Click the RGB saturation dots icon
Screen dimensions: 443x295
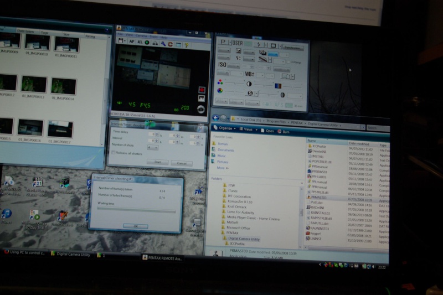(220, 82)
